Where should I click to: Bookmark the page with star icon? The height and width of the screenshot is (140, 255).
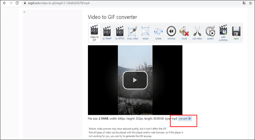click(250, 3)
